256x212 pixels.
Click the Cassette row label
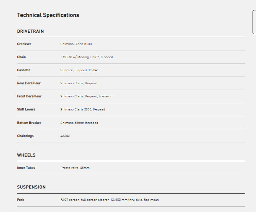click(x=23, y=70)
